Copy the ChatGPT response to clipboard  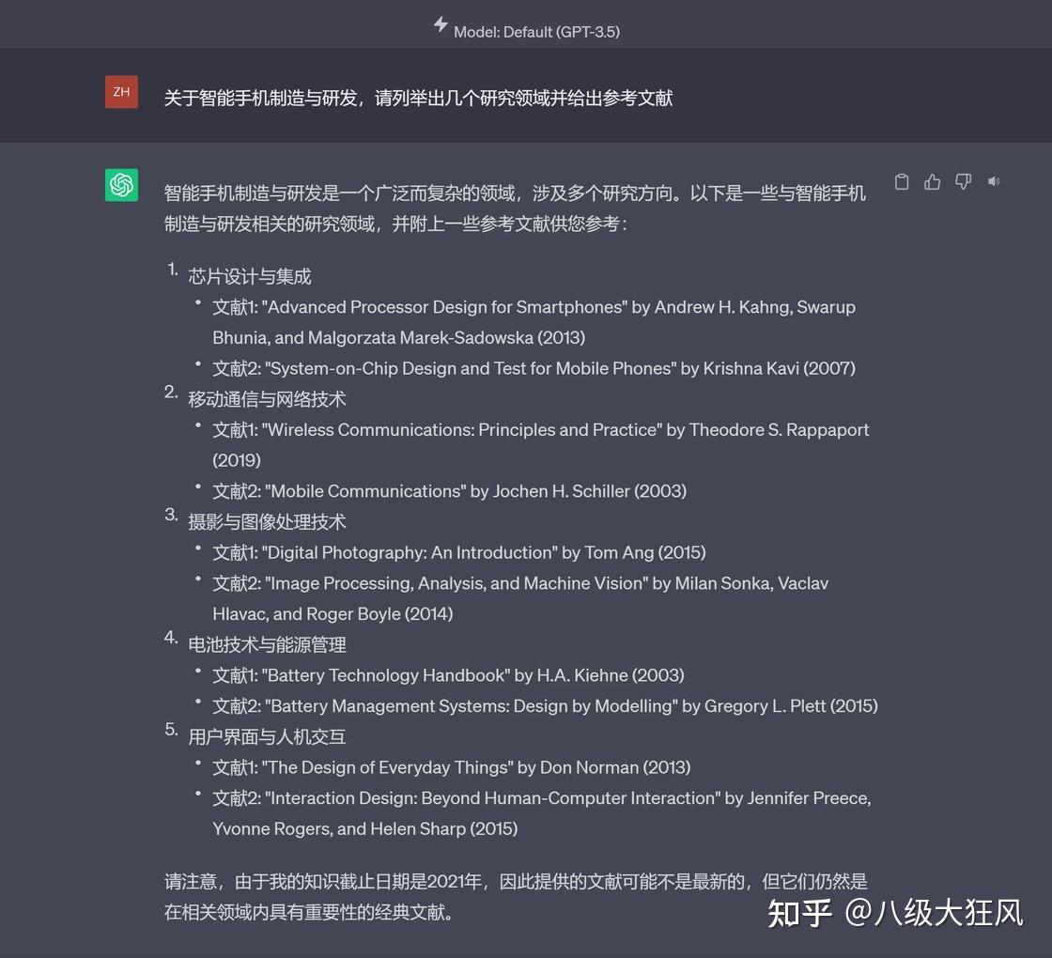click(x=901, y=182)
